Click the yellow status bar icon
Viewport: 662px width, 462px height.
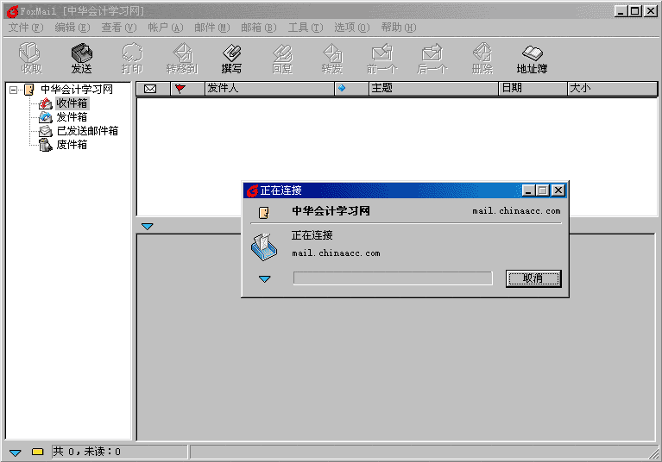(x=38, y=452)
